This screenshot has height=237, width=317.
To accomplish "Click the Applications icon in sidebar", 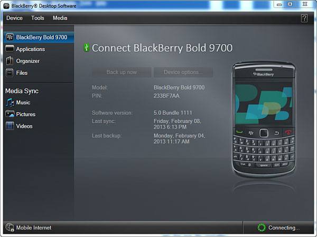I will point(10,49).
